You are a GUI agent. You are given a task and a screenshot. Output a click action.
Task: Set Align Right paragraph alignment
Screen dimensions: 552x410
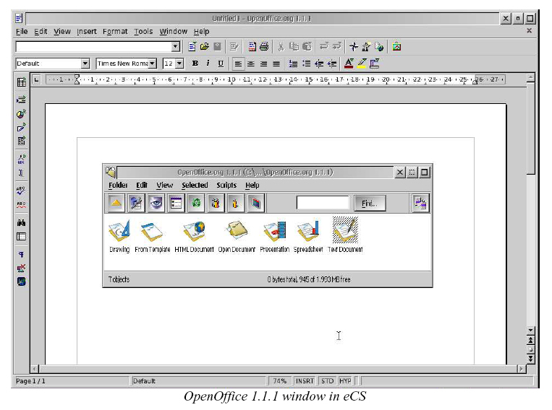click(x=263, y=64)
